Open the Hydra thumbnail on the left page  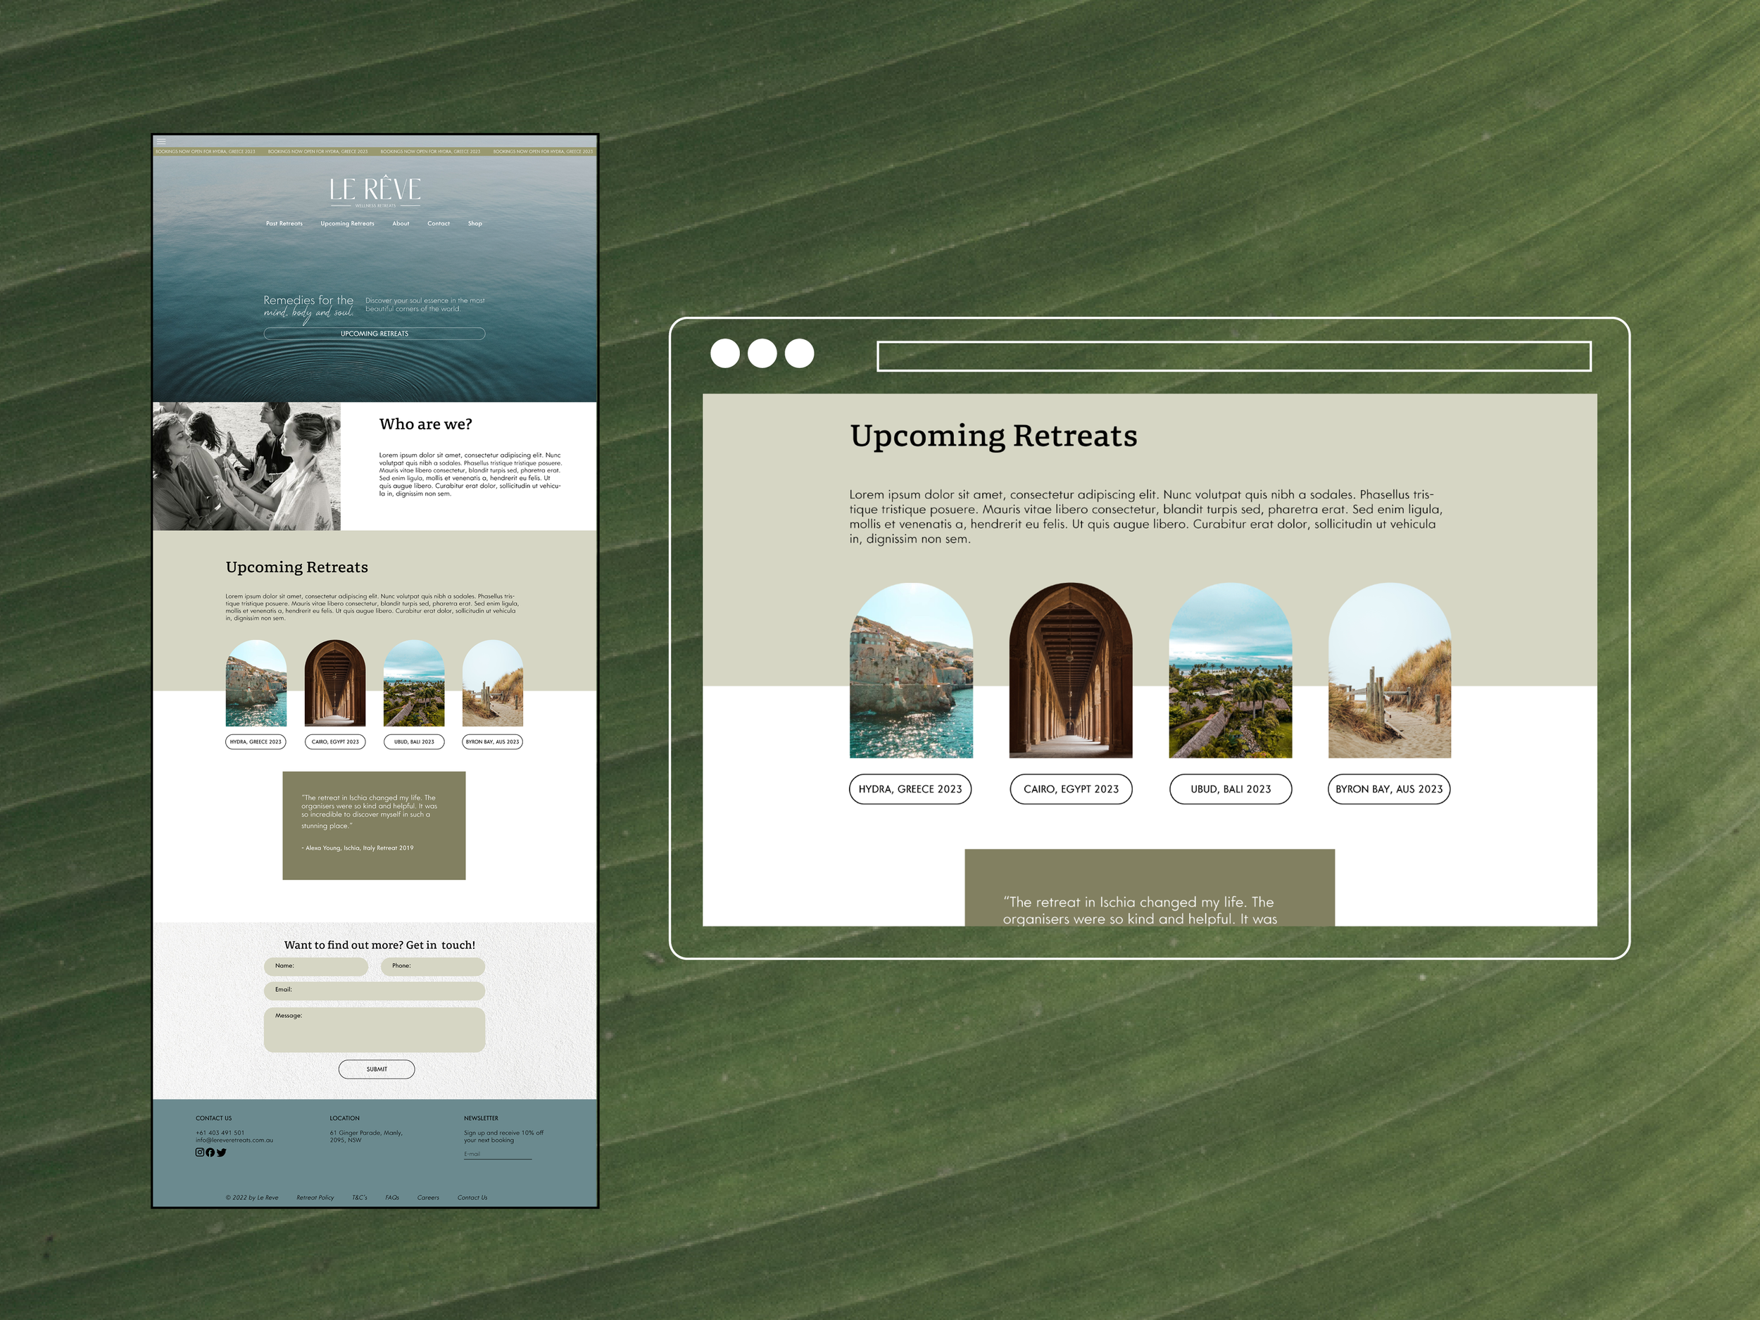(256, 684)
